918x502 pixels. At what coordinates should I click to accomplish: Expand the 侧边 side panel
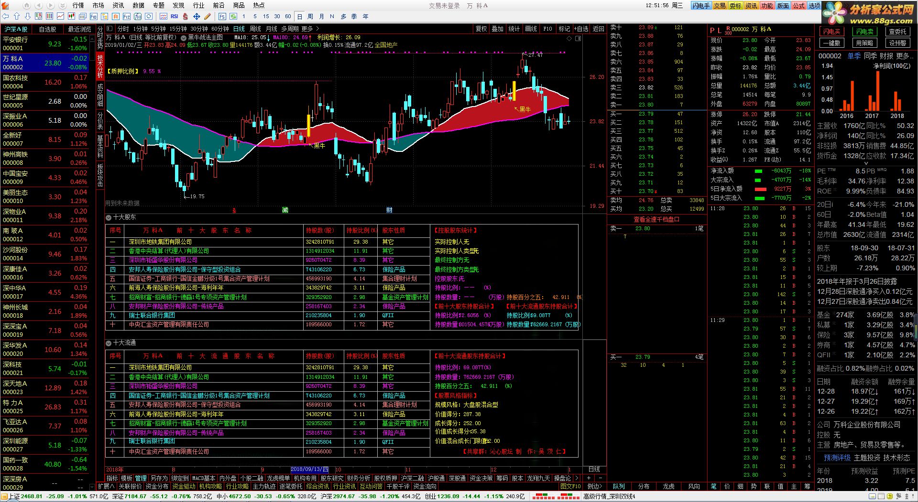point(594,486)
